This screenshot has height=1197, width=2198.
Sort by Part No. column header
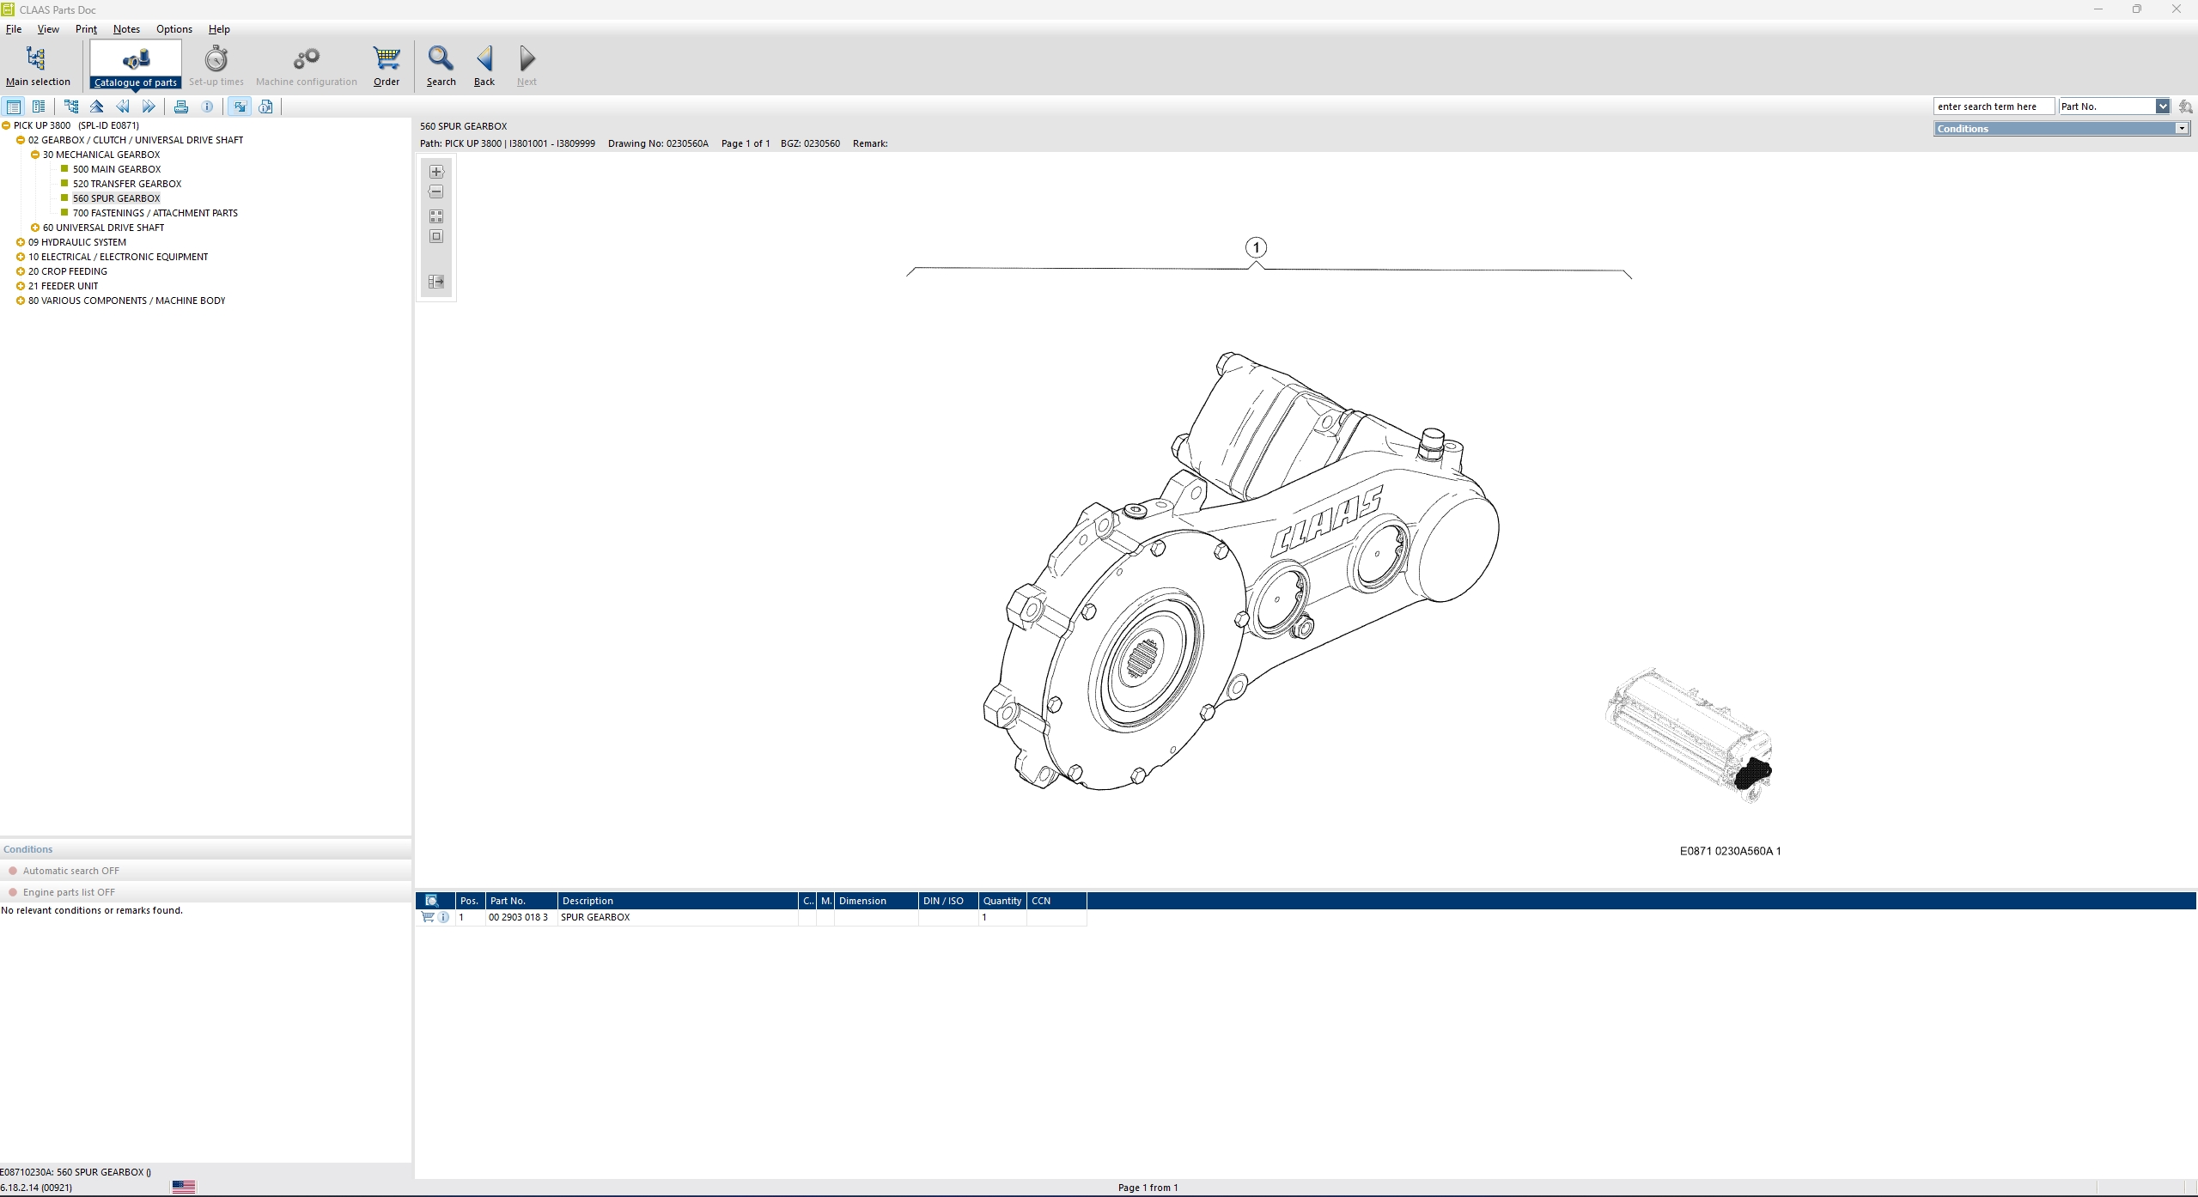click(x=521, y=901)
